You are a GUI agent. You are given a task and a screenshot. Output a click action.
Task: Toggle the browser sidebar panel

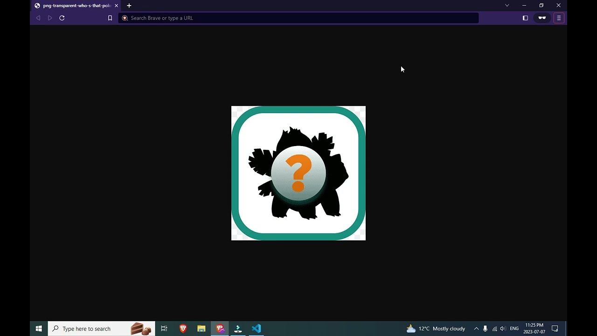tap(525, 18)
